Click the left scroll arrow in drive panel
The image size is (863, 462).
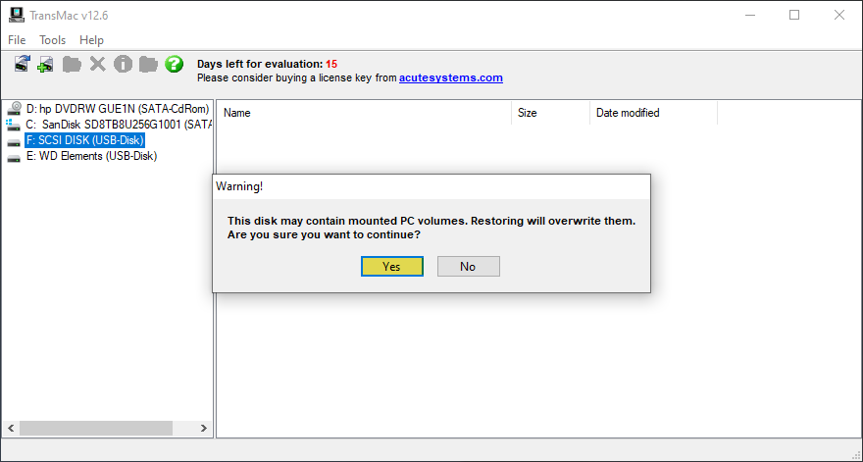(11, 428)
